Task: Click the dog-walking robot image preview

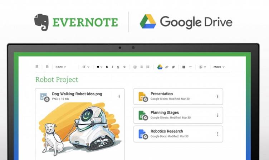Action: [80, 129]
